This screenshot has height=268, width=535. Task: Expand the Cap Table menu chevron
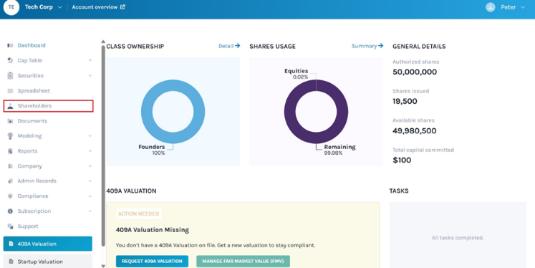pyautogui.click(x=90, y=60)
